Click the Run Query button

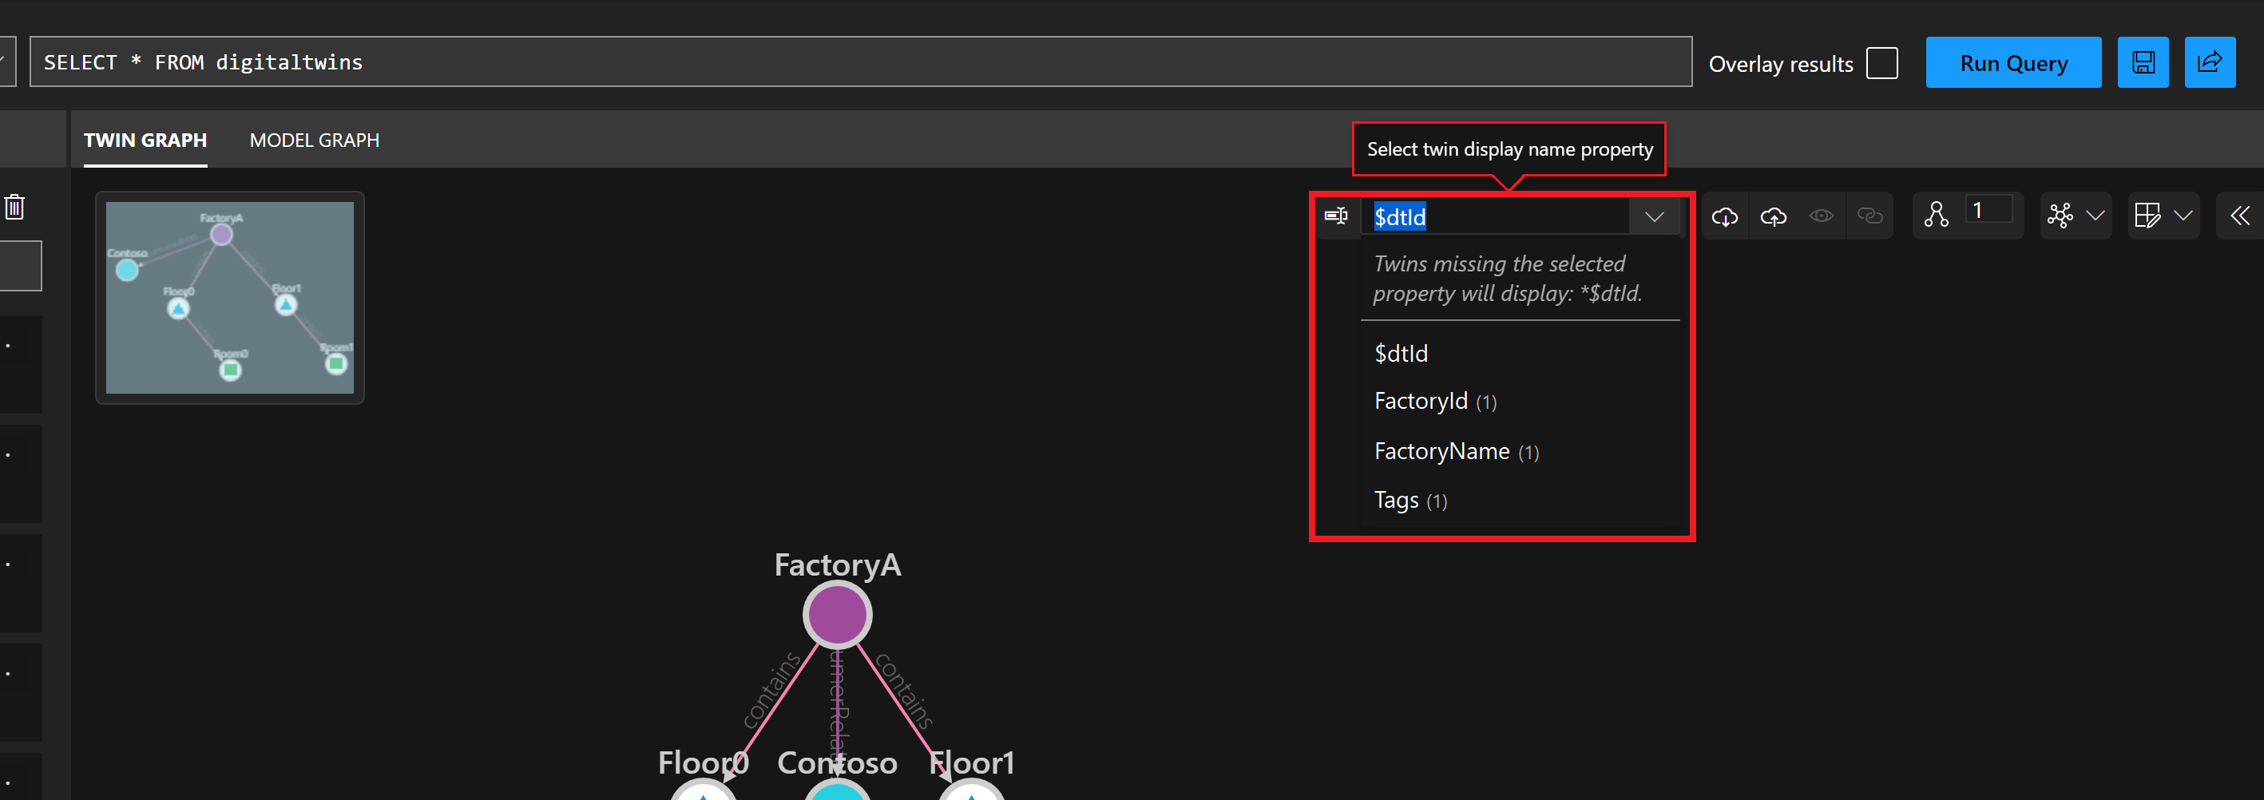click(x=2013, y=61)
